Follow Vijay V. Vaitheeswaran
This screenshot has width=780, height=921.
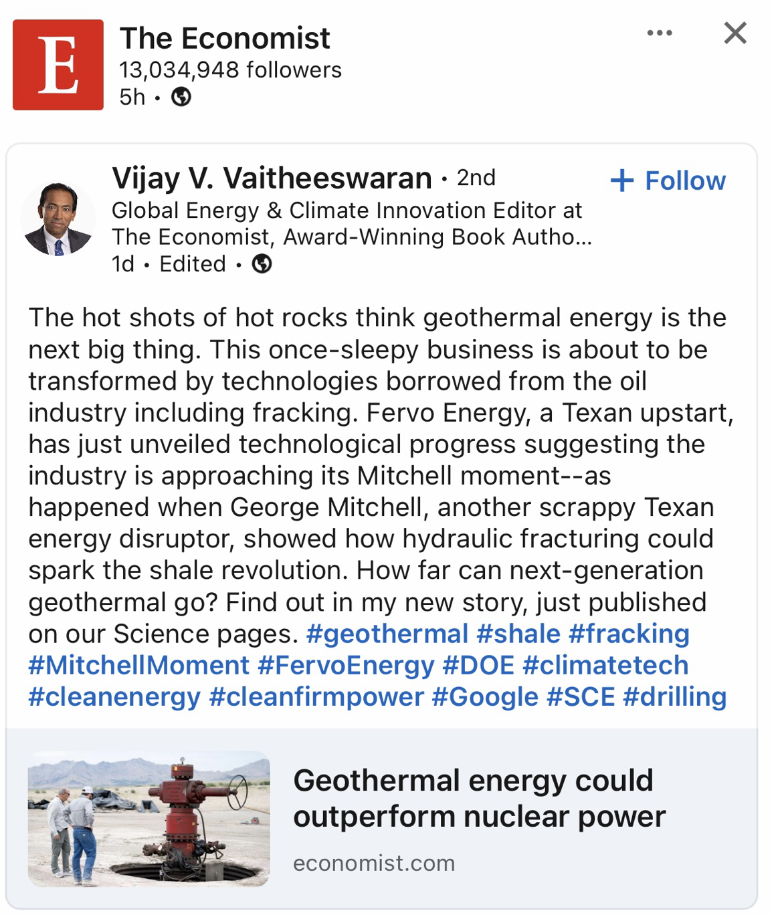pyautogui.click(x=668, y=180)
